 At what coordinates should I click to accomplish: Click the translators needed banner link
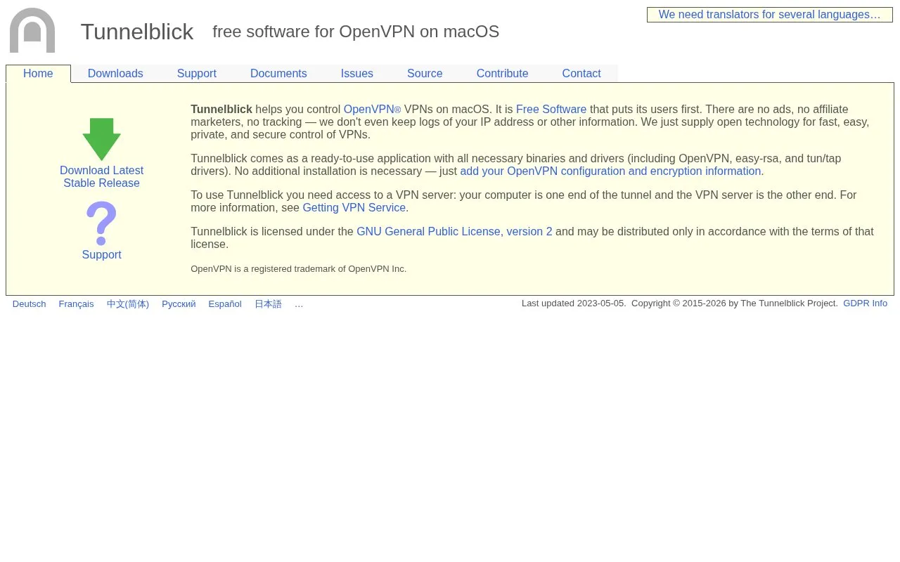[769, 15]
